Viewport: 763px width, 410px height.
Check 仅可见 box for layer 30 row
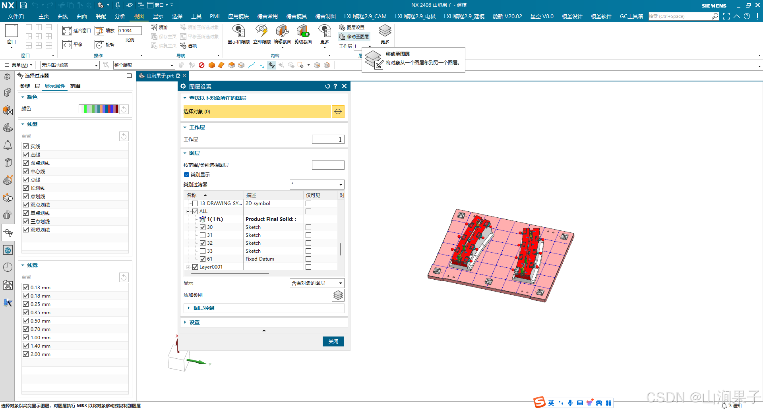point(308,227)
